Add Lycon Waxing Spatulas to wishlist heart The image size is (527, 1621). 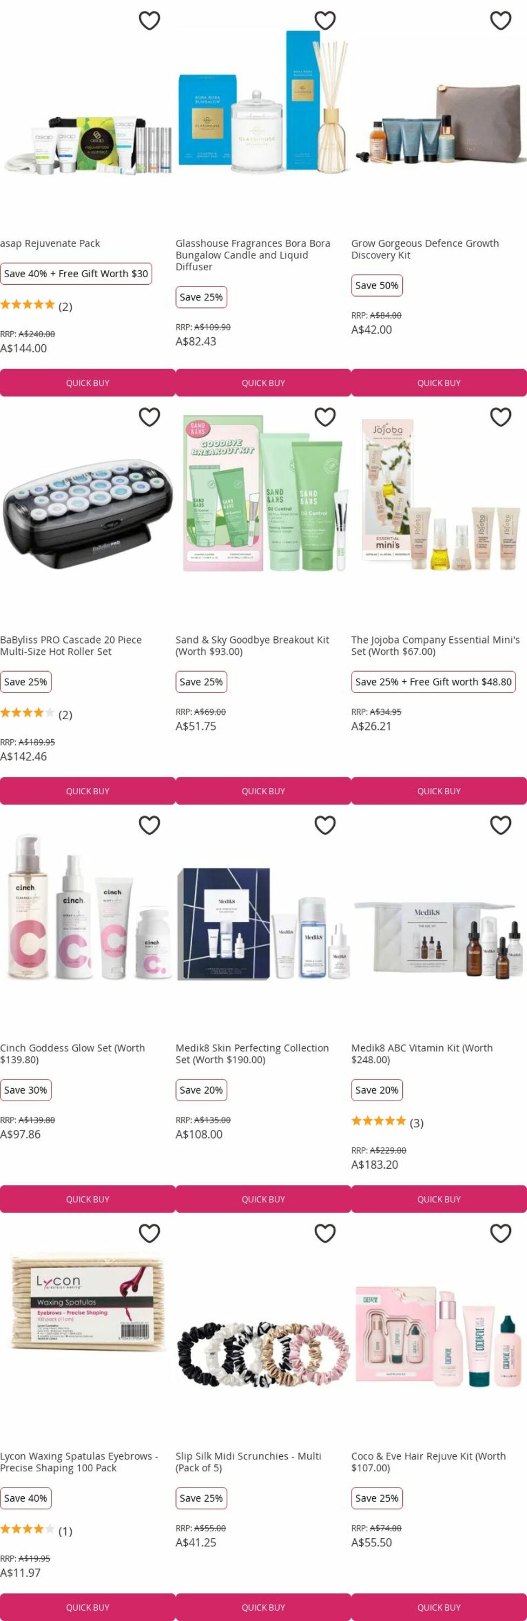(x=149, y=1234)
